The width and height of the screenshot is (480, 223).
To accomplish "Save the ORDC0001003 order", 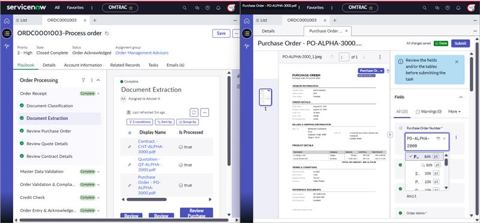I will [221, 34].
